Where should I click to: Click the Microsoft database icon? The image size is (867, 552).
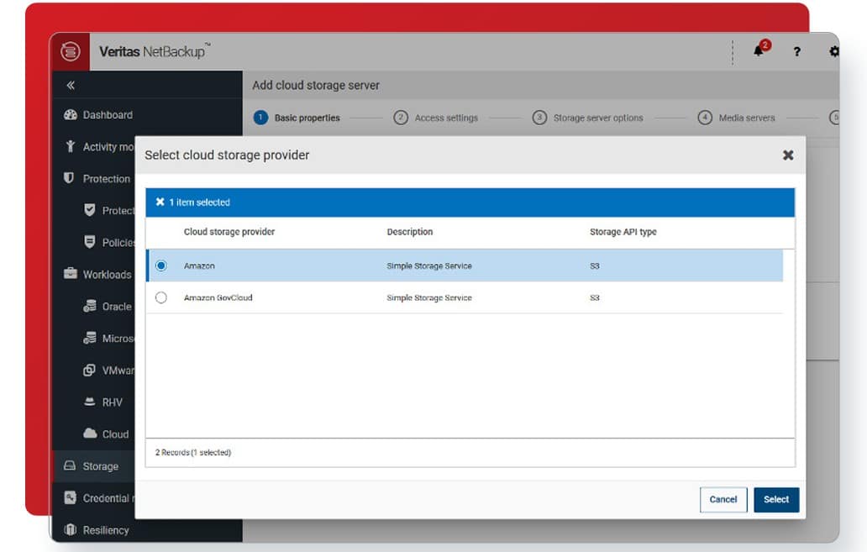90,338
